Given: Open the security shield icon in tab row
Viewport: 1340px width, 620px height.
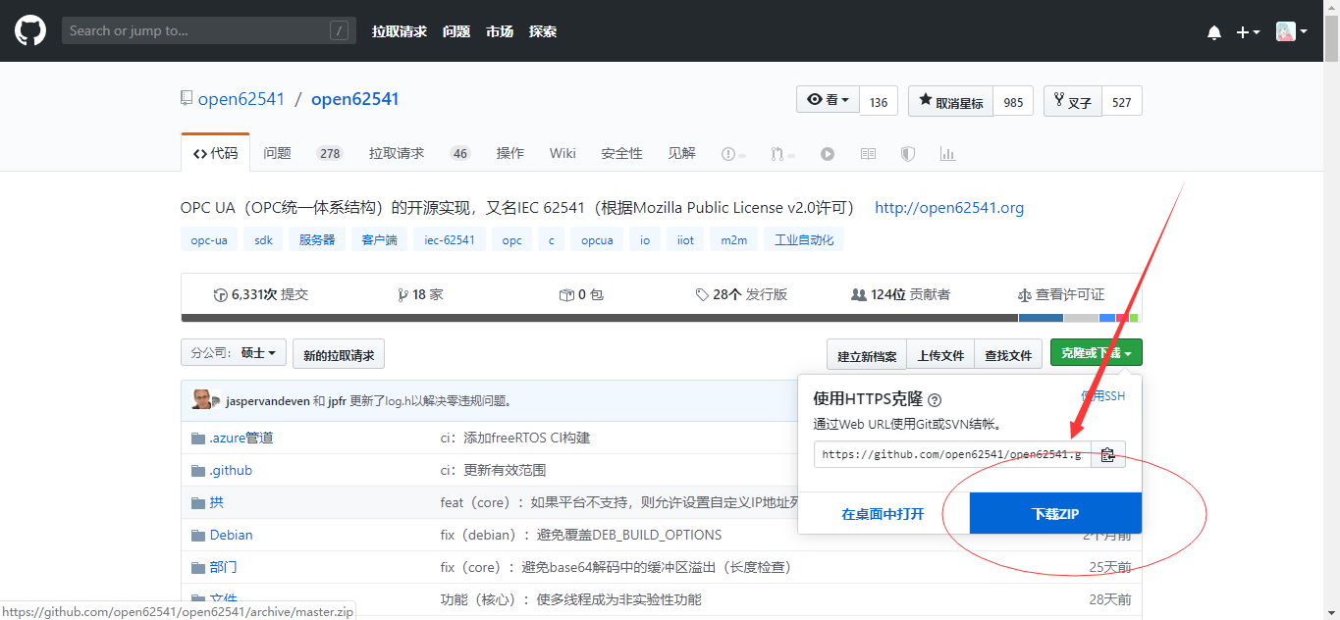Looking at the screenshot, I should [x=906, y=153].
